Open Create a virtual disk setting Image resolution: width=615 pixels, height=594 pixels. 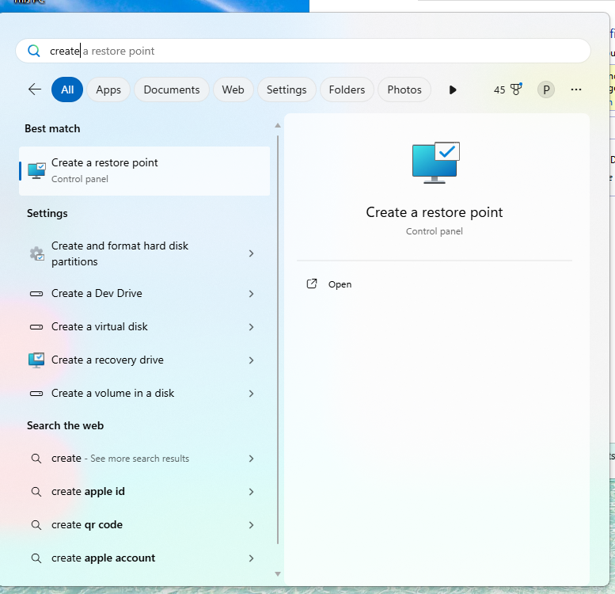144,327
